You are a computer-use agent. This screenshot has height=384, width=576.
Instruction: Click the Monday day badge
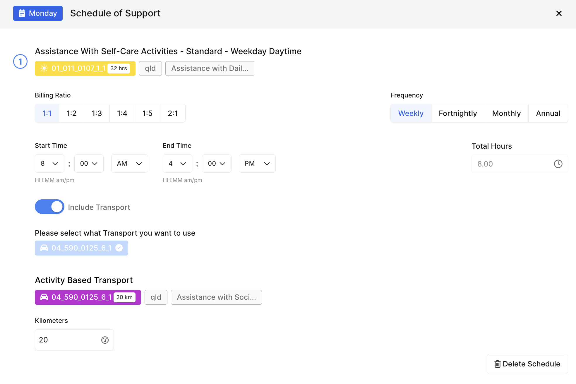pos(38,13)
